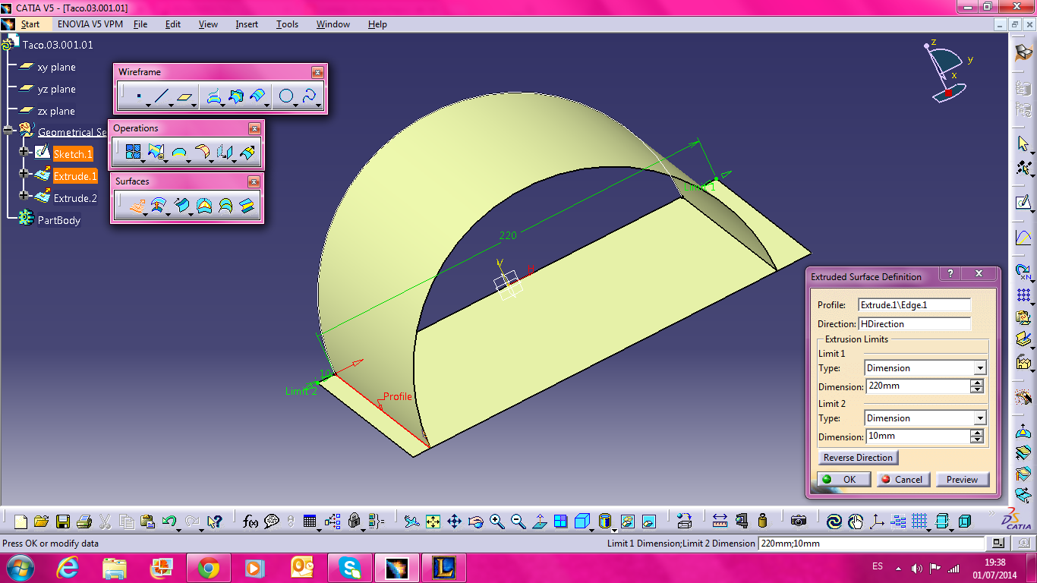
Task: Select the Split tool in Operations toolbar
Action: (156, 152)
